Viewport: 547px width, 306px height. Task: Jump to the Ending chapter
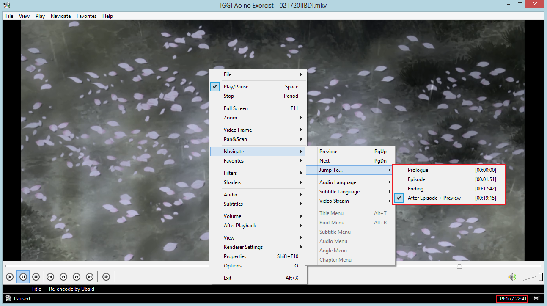point(449,189)
